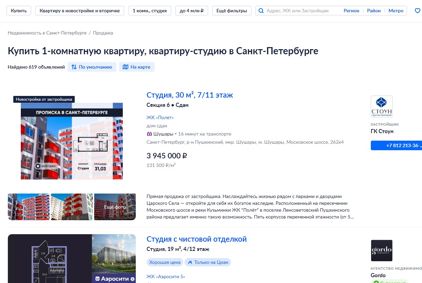The image size is (422, 283).
Task: Open the Квартиру в новостройке и вторичке dropdown
Action: click(x=80, y=11)
